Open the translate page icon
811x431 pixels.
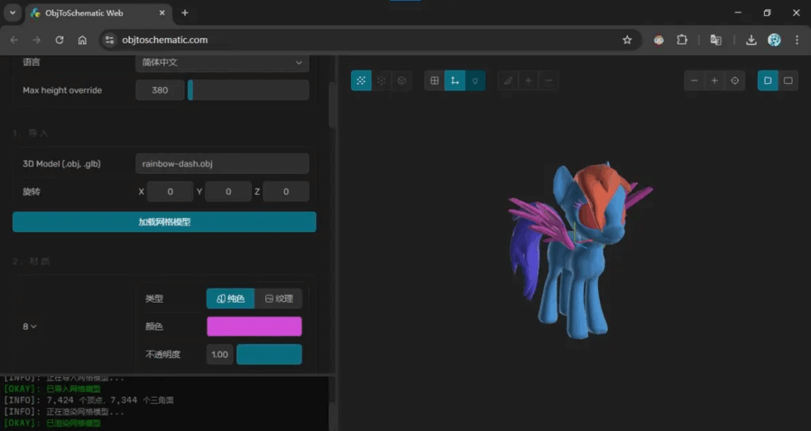[x=716, y=40]
